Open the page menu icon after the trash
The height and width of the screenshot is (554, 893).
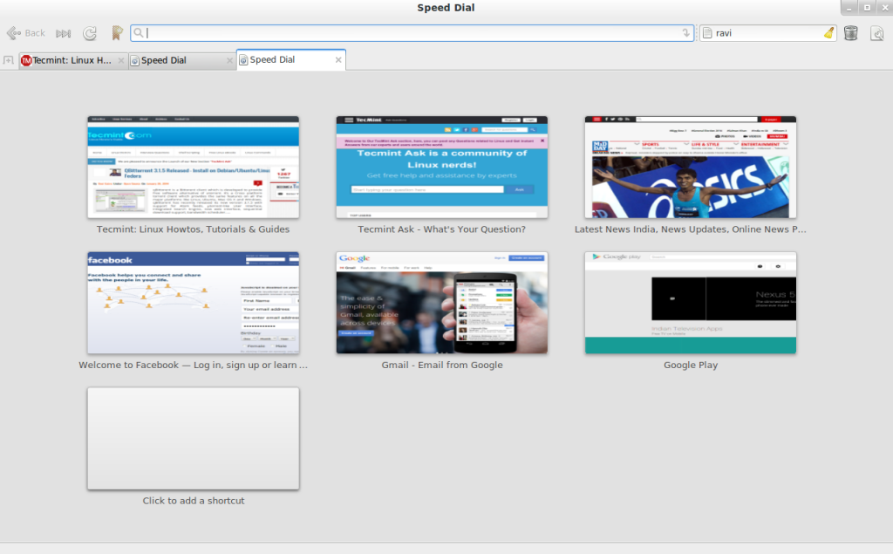tap(877, 33)
